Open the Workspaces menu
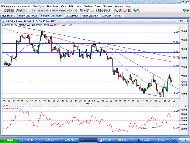The image size is (190, 143). pyautogui.click(x=8, y=6)
